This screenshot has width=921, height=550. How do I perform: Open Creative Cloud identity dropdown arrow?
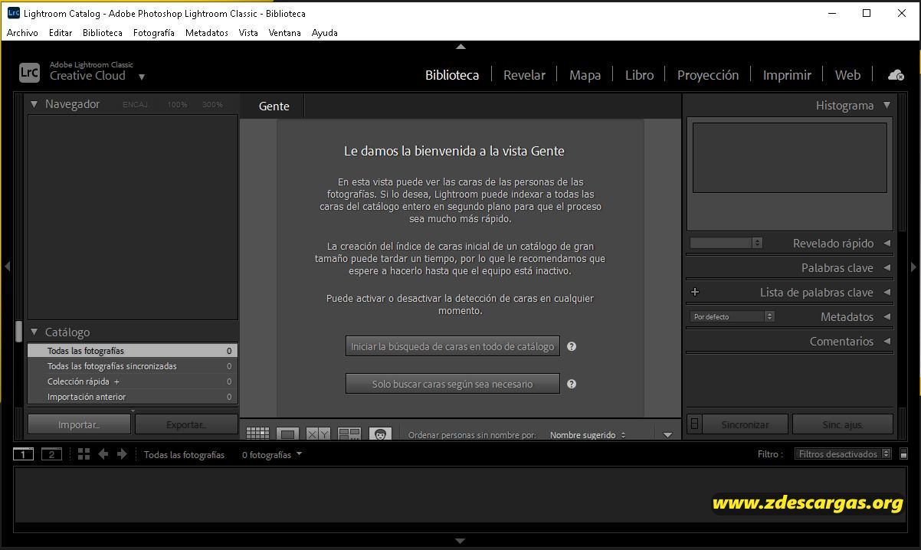tap(141, 77)
